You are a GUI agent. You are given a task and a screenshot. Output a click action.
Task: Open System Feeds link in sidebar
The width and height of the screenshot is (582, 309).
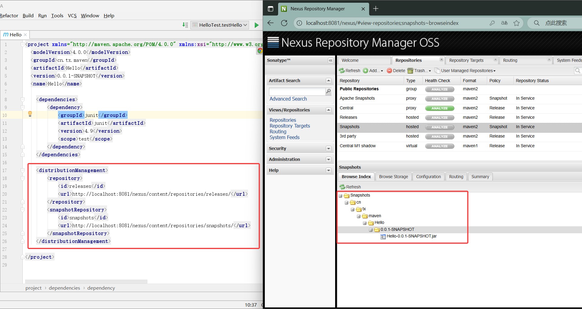point(284,137)
